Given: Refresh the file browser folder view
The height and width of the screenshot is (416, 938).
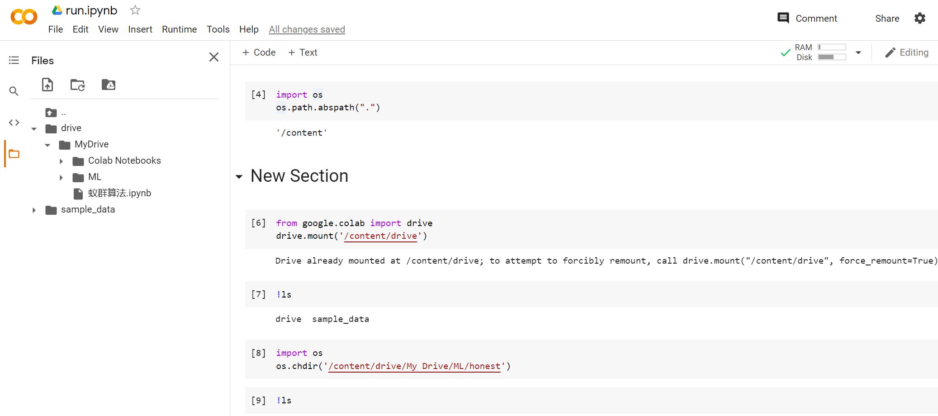Looking at the screenshot, I should pos(78,85).
